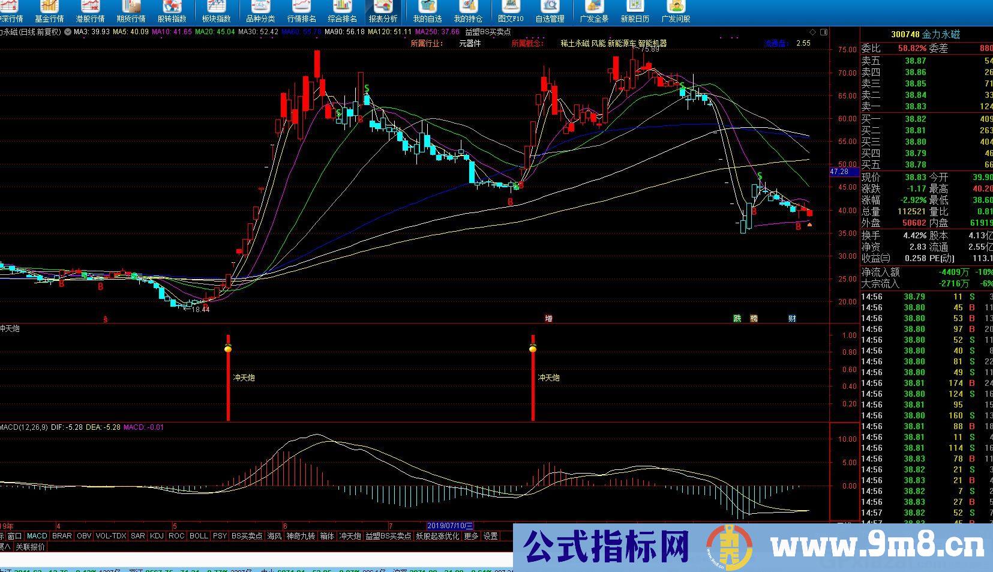
Task: Open 板块指数 from the toolbar
Action: pos(216,11)
